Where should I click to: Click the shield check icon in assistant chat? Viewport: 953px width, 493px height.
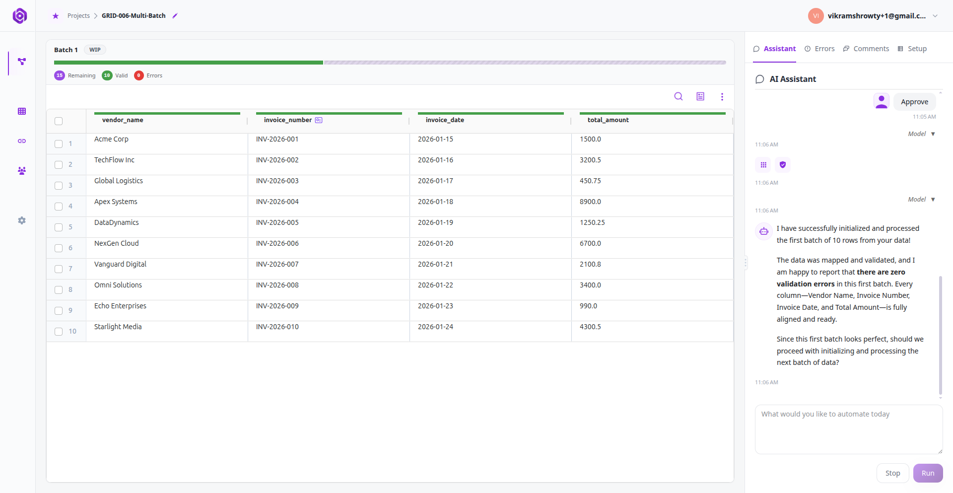pyautogui.click(x=783, y=165)
